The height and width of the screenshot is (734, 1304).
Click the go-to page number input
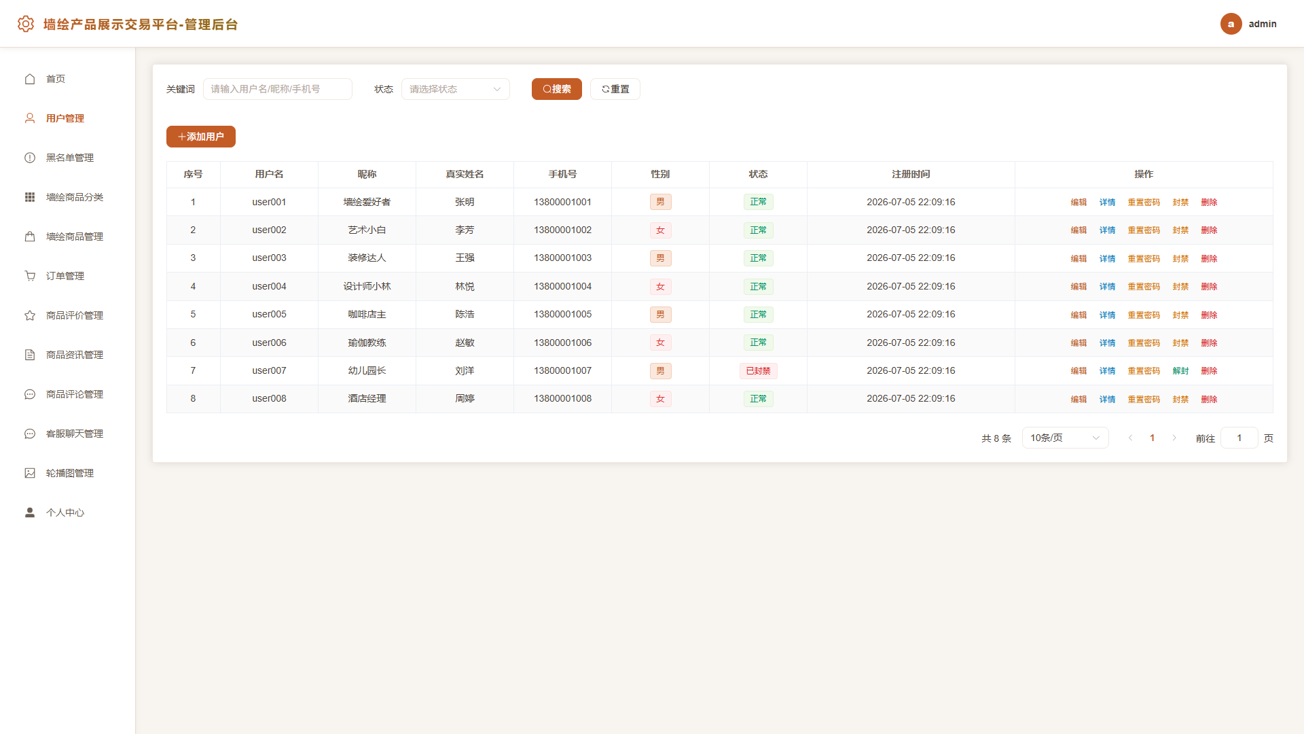pyautogui.click(x=1239, y=438)
